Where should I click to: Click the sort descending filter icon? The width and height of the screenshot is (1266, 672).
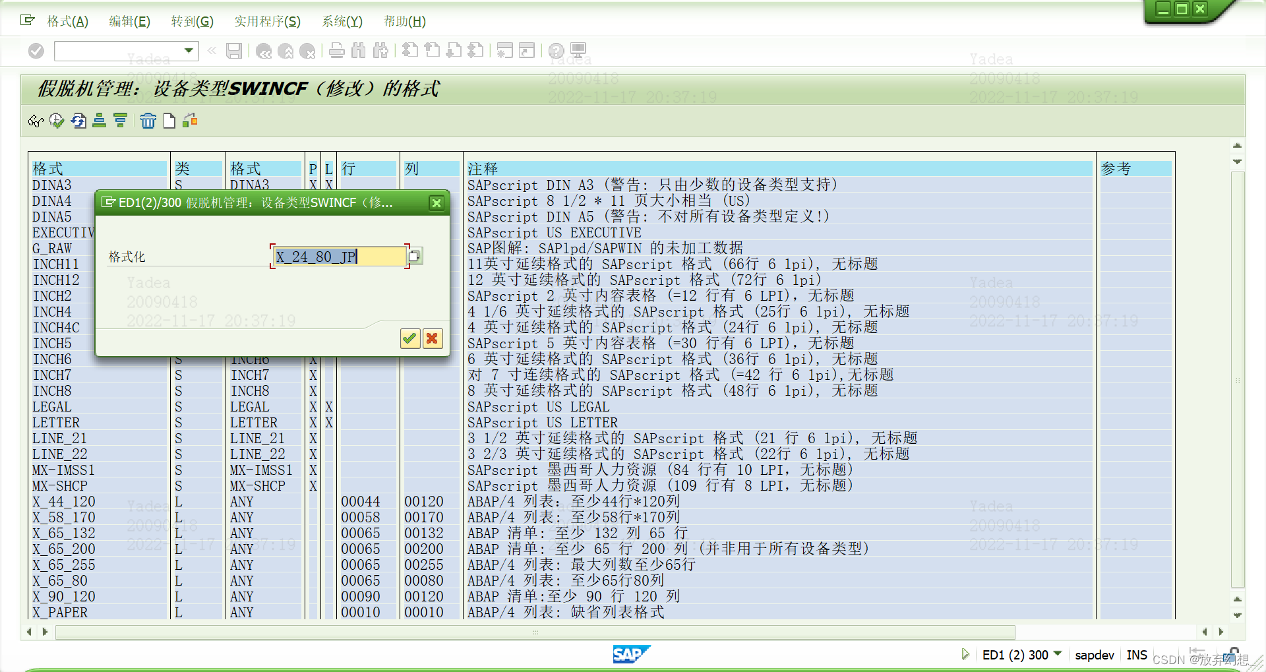tap(120, 121)
